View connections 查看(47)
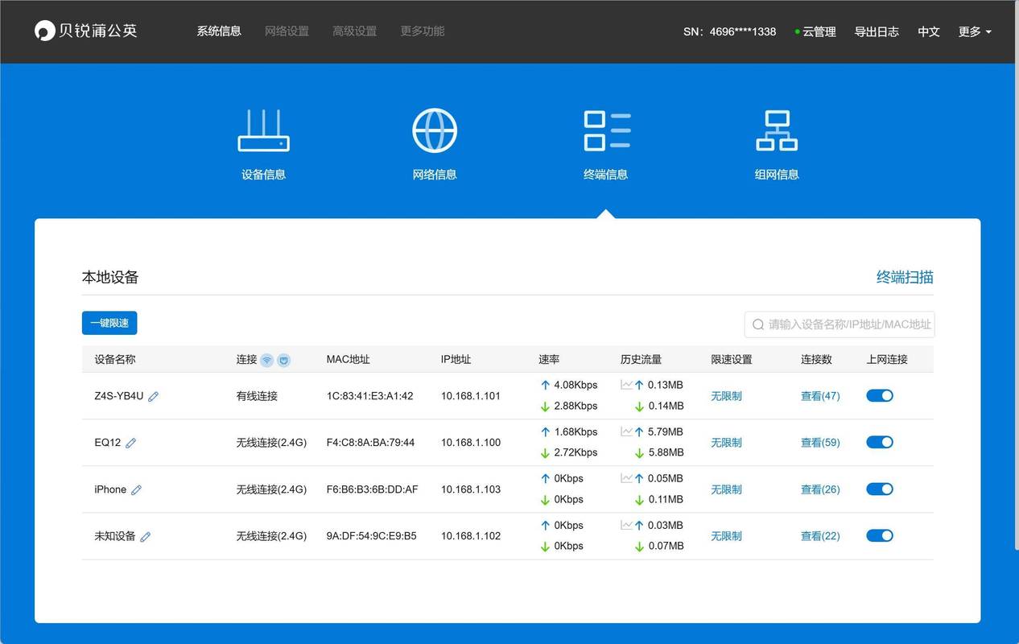1019x644 pixels. (820, 396)
